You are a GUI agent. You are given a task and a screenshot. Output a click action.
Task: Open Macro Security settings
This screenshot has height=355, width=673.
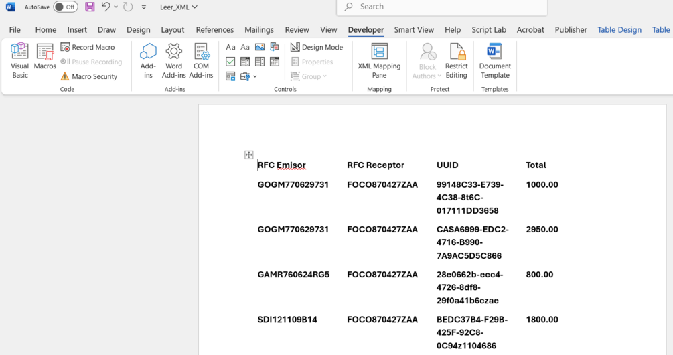click(89, 76)
